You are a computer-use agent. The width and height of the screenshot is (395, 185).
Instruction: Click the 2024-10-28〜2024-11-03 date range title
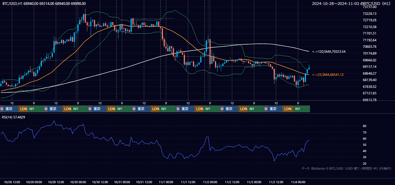pyautogui.click(x=351, y=3)
